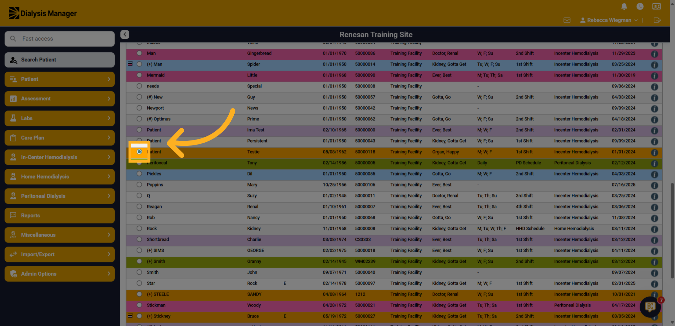
Task: Click the scrollbar down arrow at bottom right
Action: coord(672,323)
